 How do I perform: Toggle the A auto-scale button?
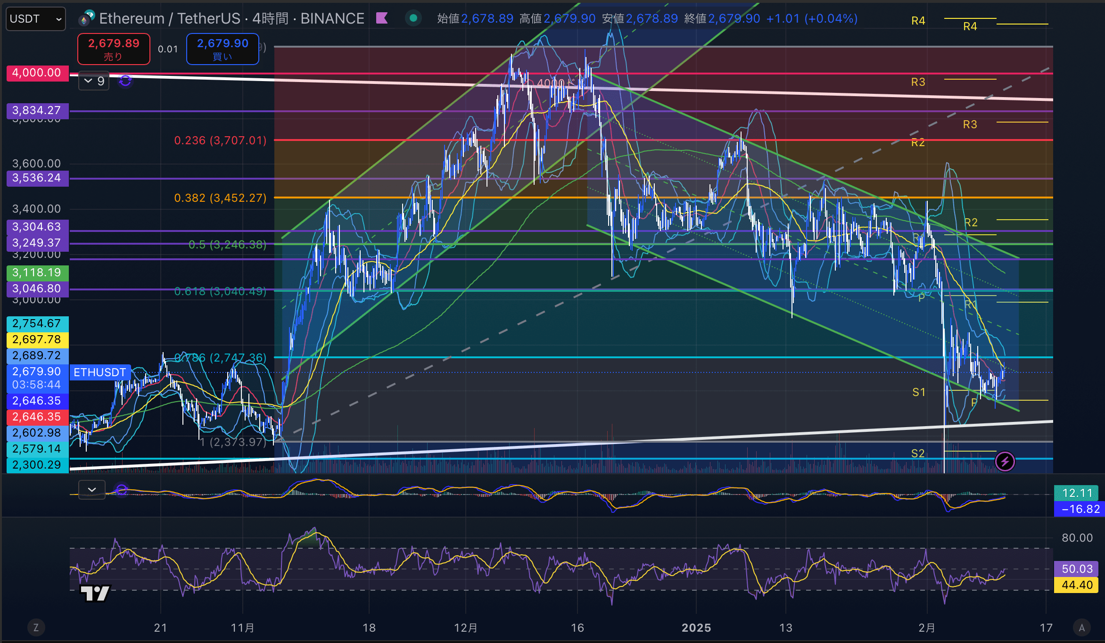(1082, 627)
